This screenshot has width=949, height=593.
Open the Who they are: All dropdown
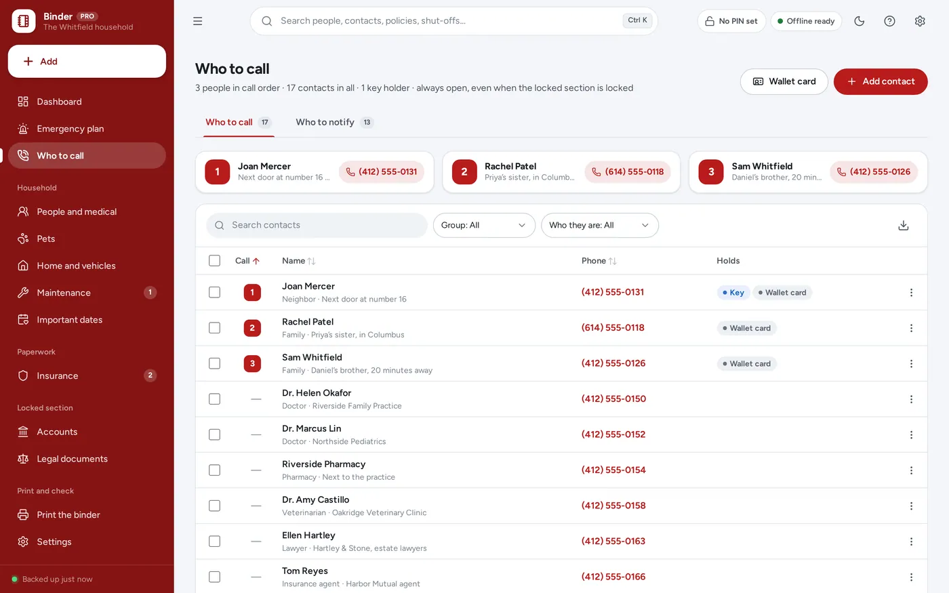[x=600, y=226]
